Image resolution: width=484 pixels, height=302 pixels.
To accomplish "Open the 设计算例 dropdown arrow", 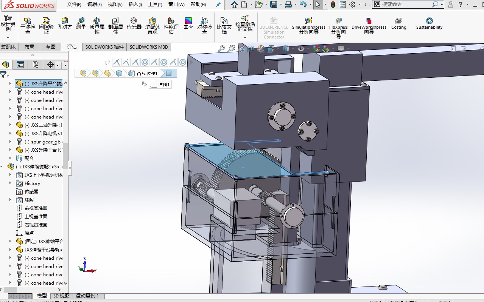I will click(8, 38).
